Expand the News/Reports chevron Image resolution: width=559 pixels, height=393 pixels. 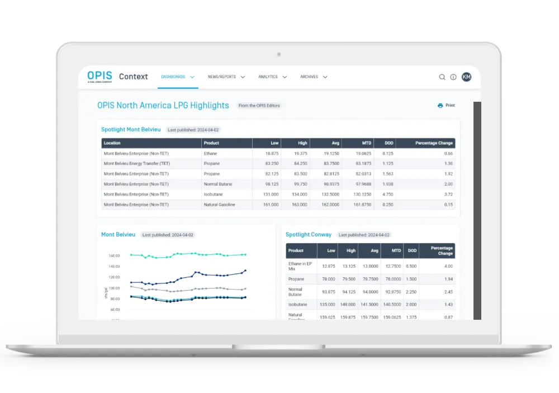243,77
